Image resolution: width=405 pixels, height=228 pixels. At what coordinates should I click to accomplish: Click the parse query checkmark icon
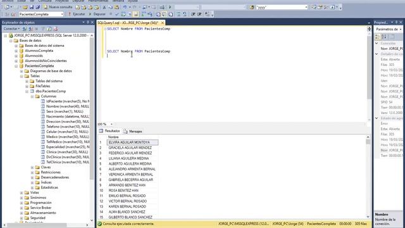pos(117,14)
